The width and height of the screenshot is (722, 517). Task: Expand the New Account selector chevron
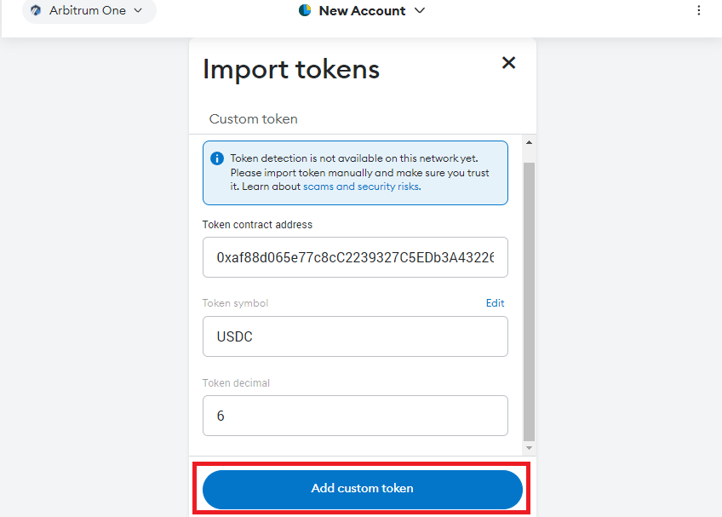[420, 10]
